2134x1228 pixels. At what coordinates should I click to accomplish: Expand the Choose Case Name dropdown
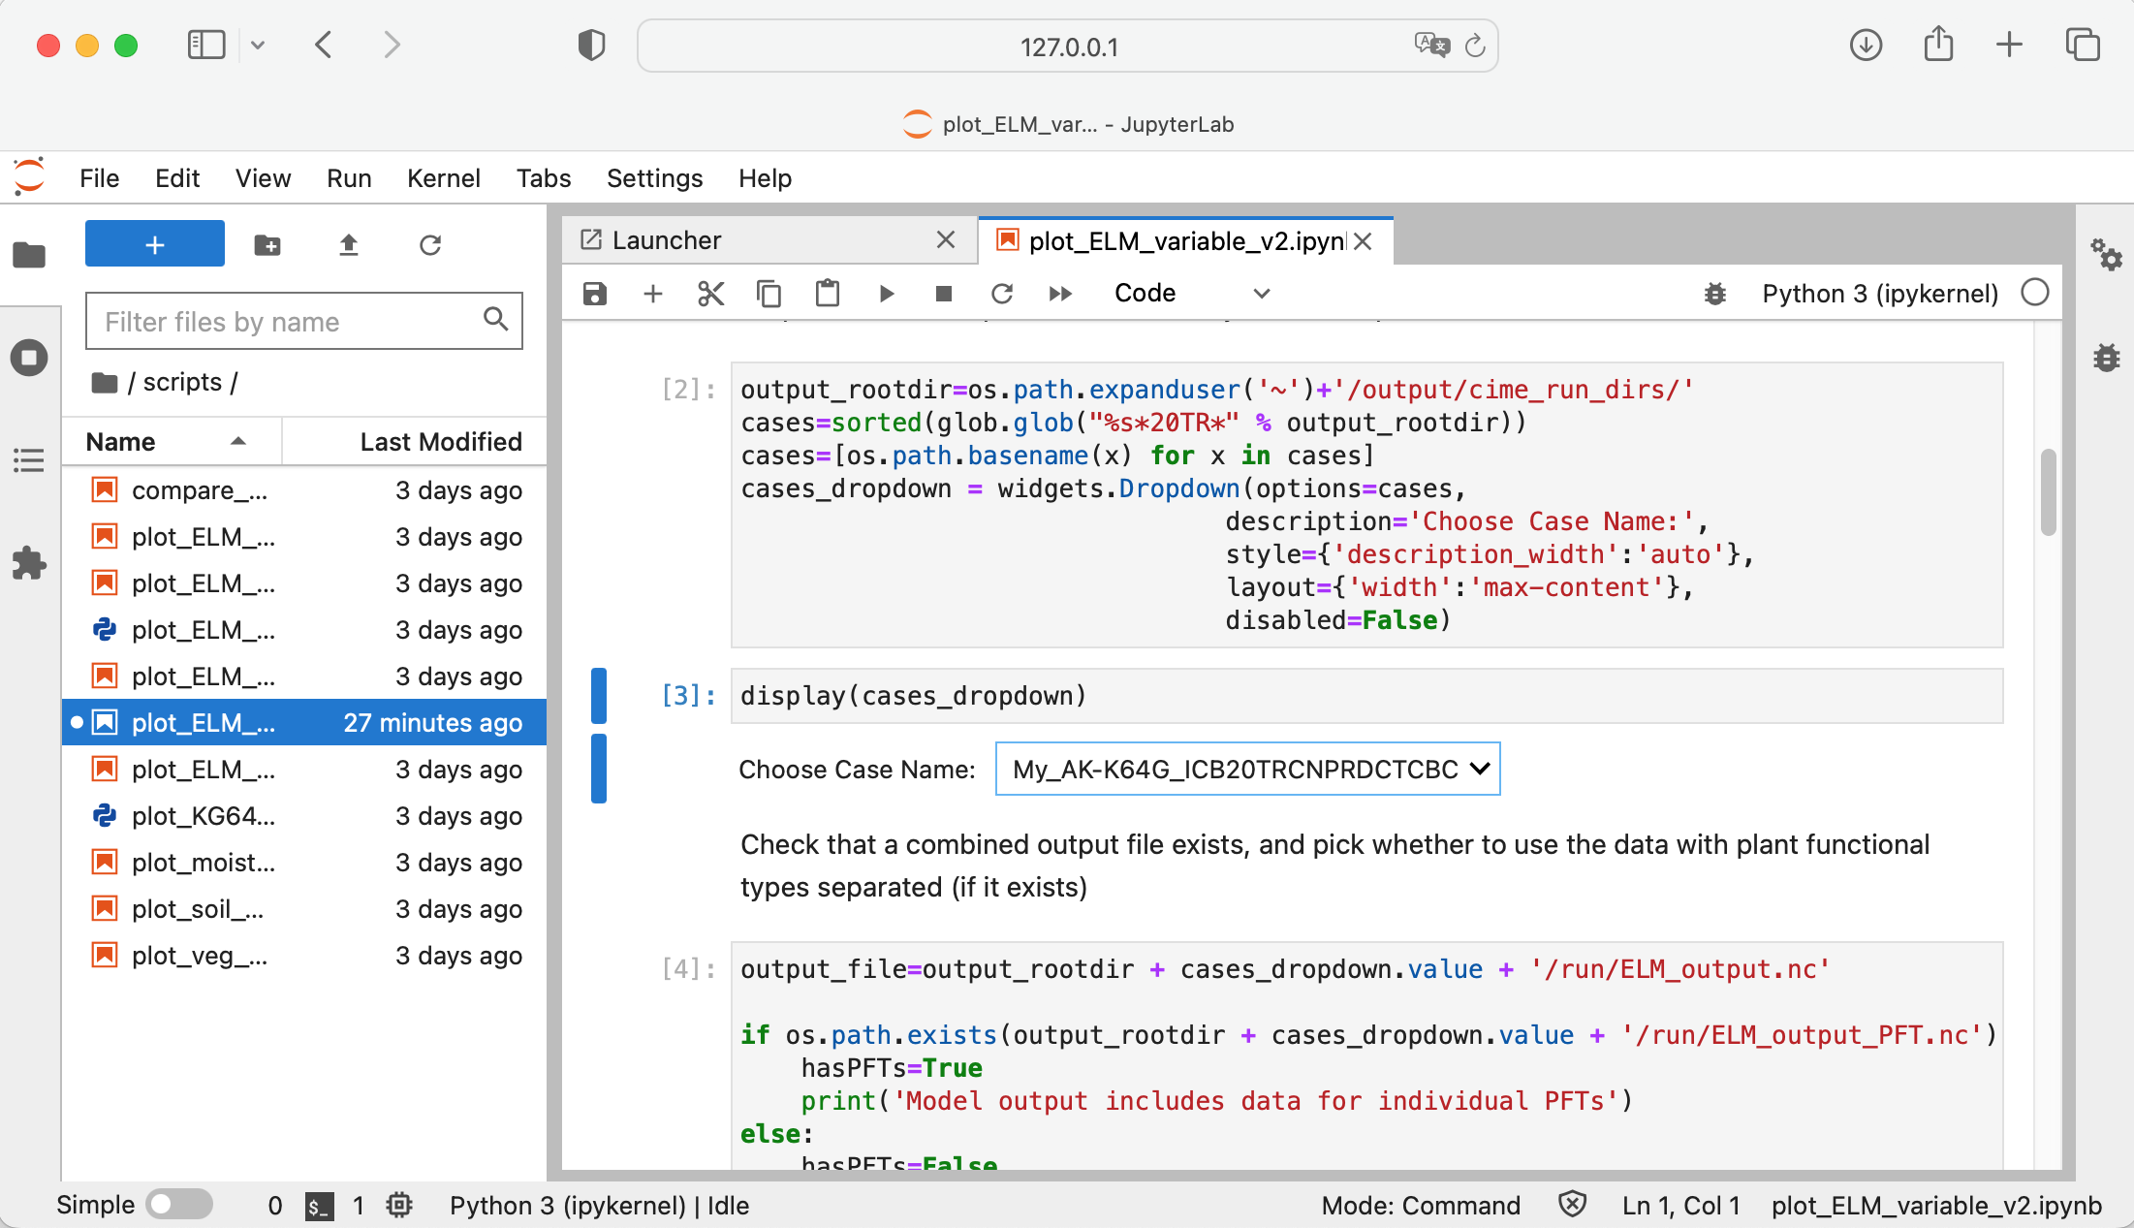[x=1247, y=769]
